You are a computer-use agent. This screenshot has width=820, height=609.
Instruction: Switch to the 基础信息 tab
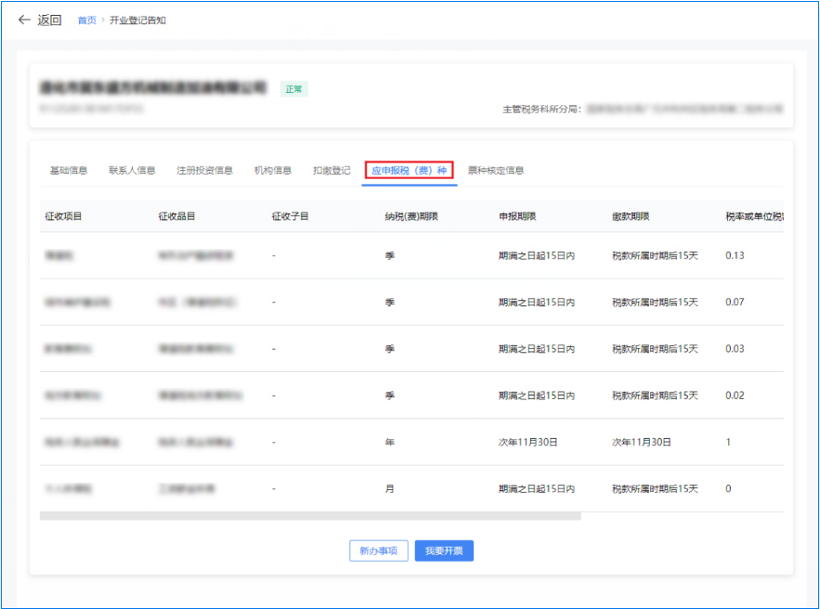tap(69, 170)
